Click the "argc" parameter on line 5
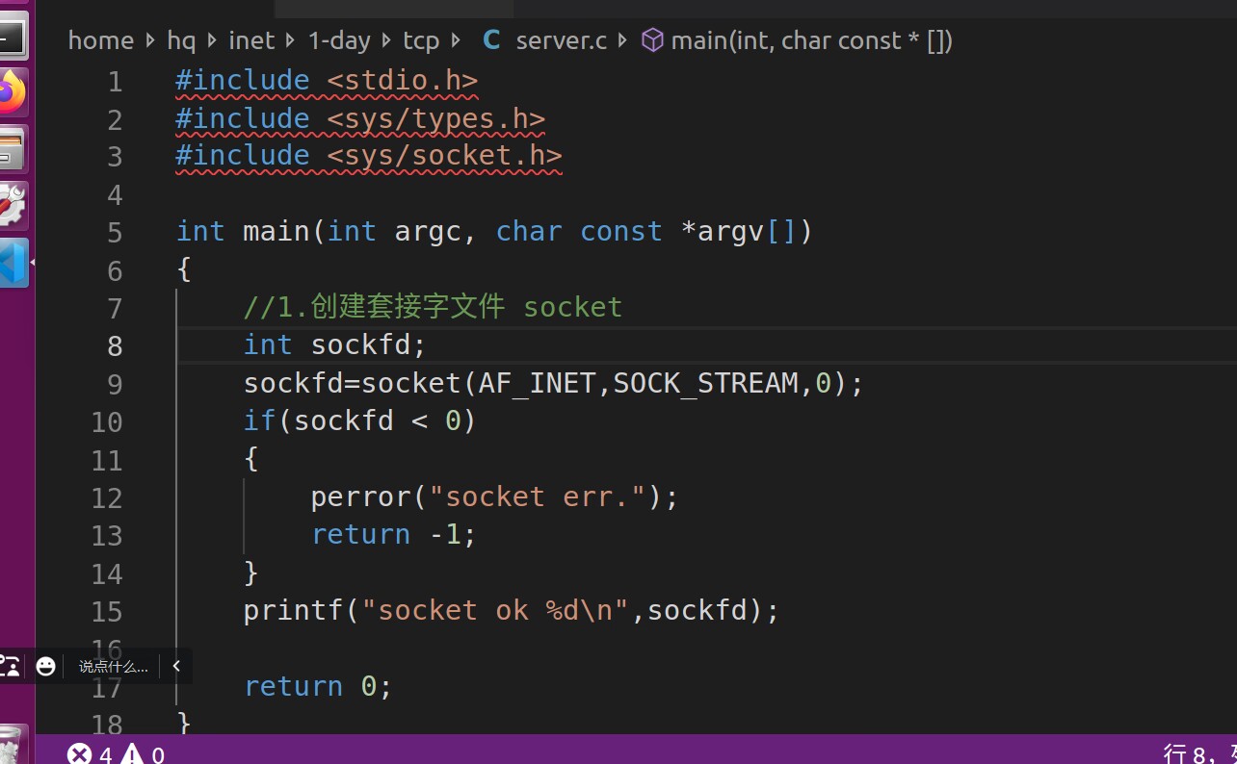 point(428,232)
